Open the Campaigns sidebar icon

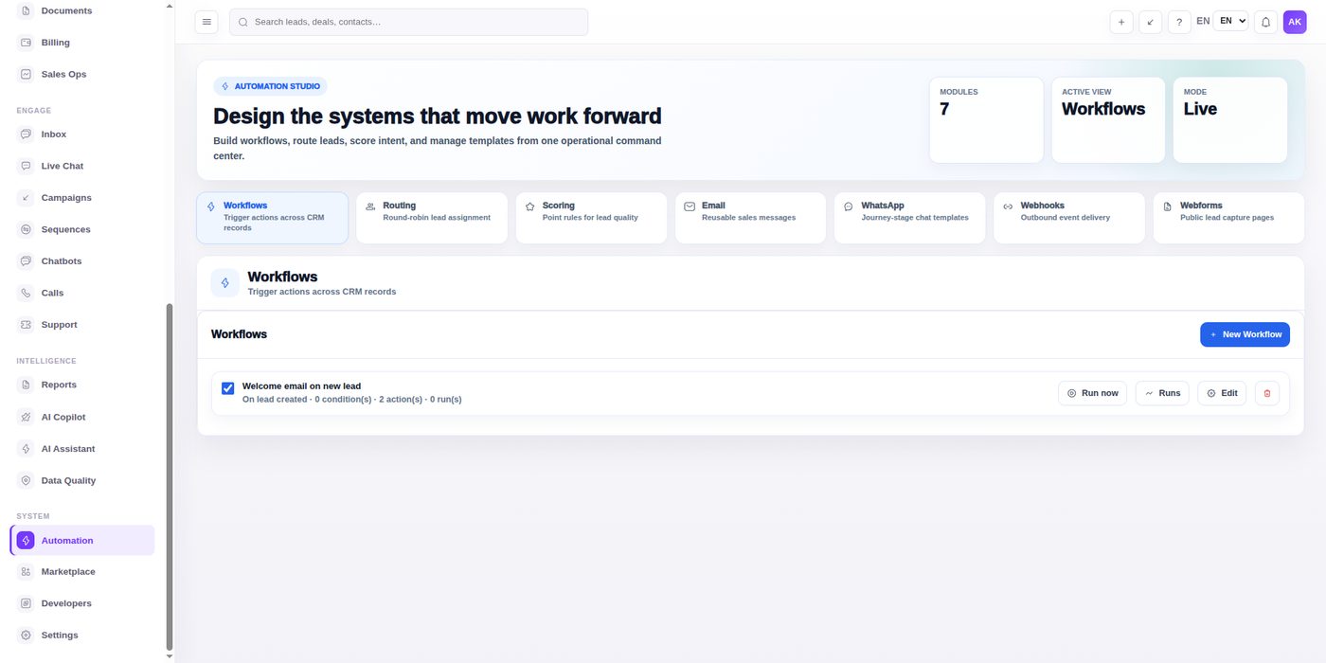(26, 198)
